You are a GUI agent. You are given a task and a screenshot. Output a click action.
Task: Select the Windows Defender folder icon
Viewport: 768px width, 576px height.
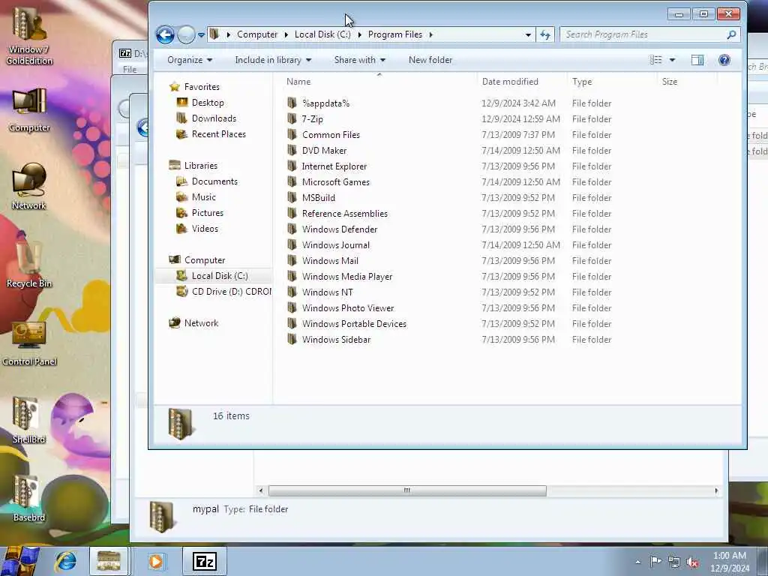click(292, 229)
